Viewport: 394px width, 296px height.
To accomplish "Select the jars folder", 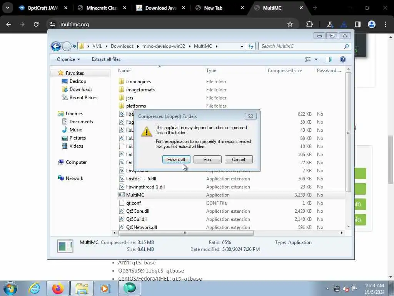I will tap(130, 98).
